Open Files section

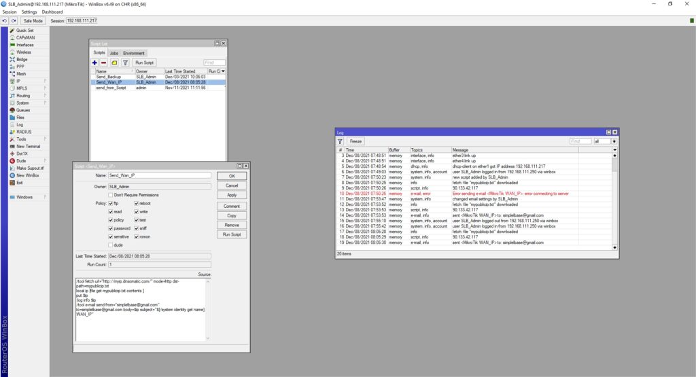(20, 118)
